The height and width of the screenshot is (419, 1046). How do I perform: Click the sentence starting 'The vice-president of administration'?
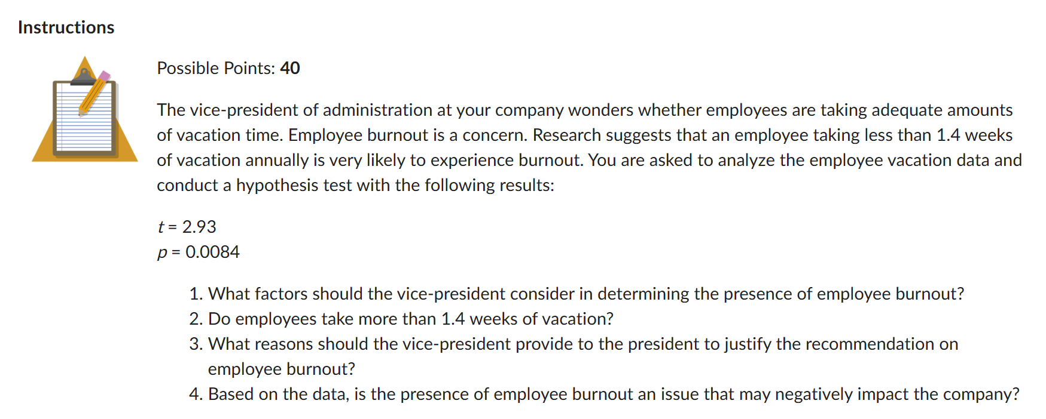(x=585, y=122)
